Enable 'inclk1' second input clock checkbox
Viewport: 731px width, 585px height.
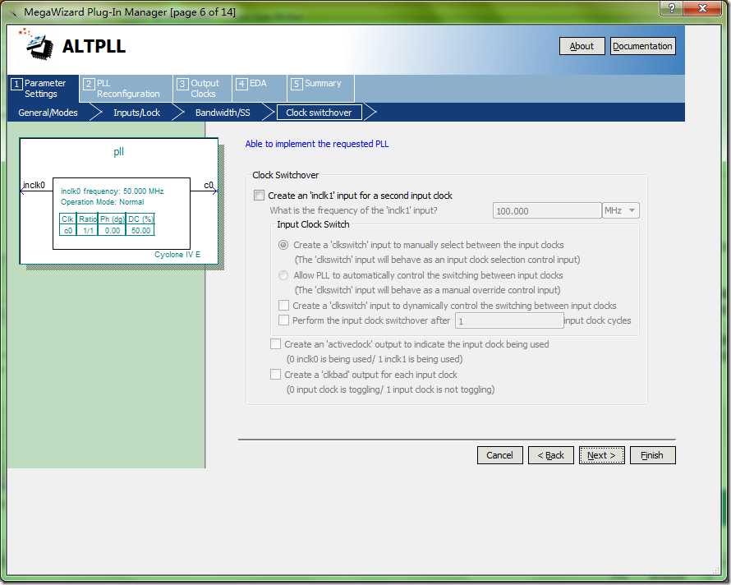[x=260, y=196]
